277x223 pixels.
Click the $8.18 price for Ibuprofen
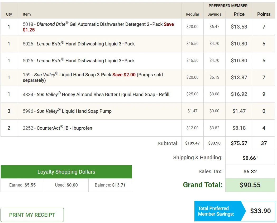pos(239,128)
